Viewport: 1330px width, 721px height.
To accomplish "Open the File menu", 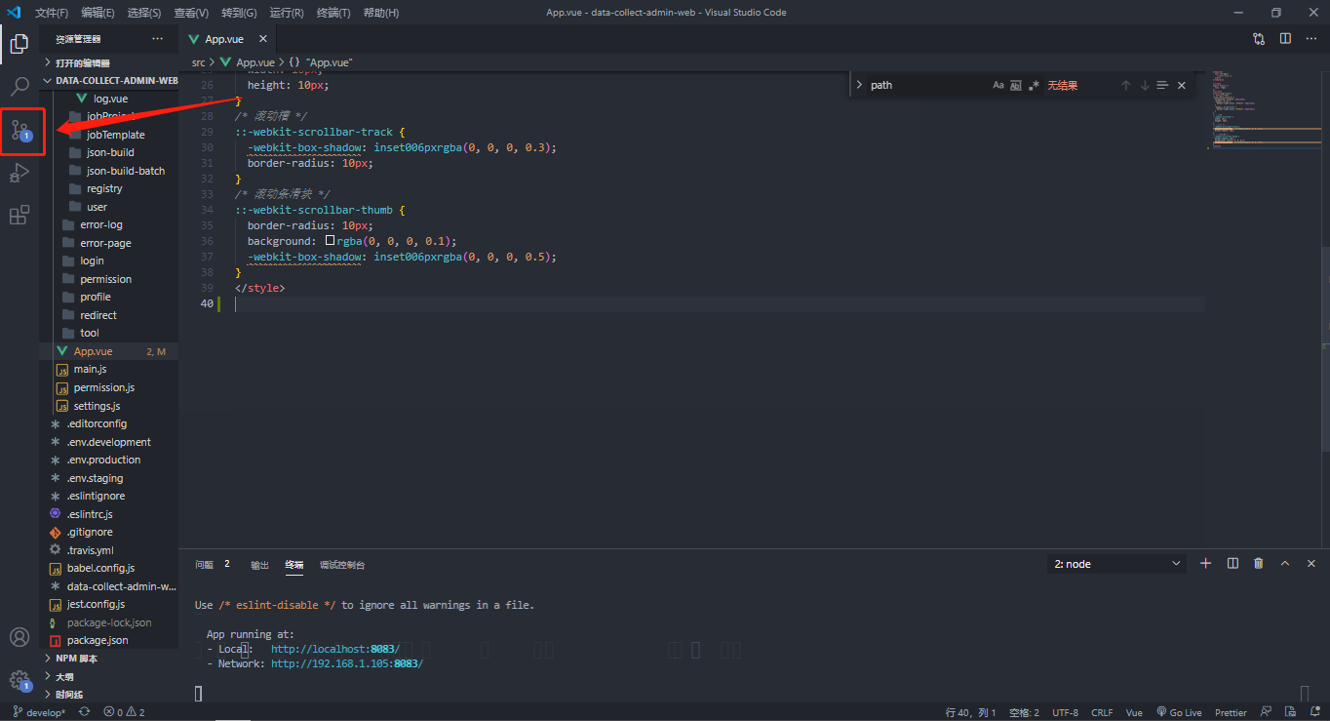I will (52, 13).
